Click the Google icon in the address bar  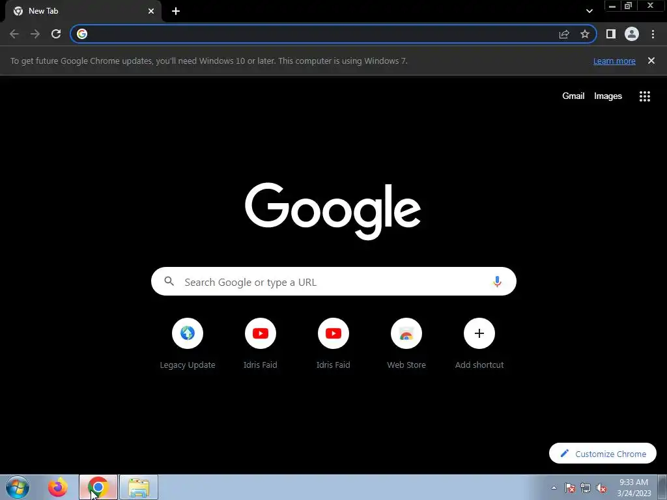82,34
